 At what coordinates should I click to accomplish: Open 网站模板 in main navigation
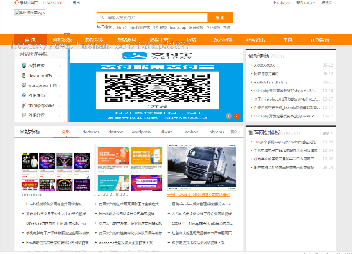coord(63,40)
